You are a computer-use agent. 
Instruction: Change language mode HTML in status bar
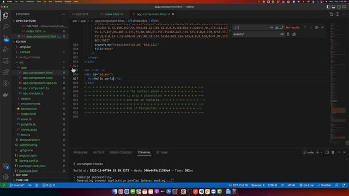coord(291,185)
